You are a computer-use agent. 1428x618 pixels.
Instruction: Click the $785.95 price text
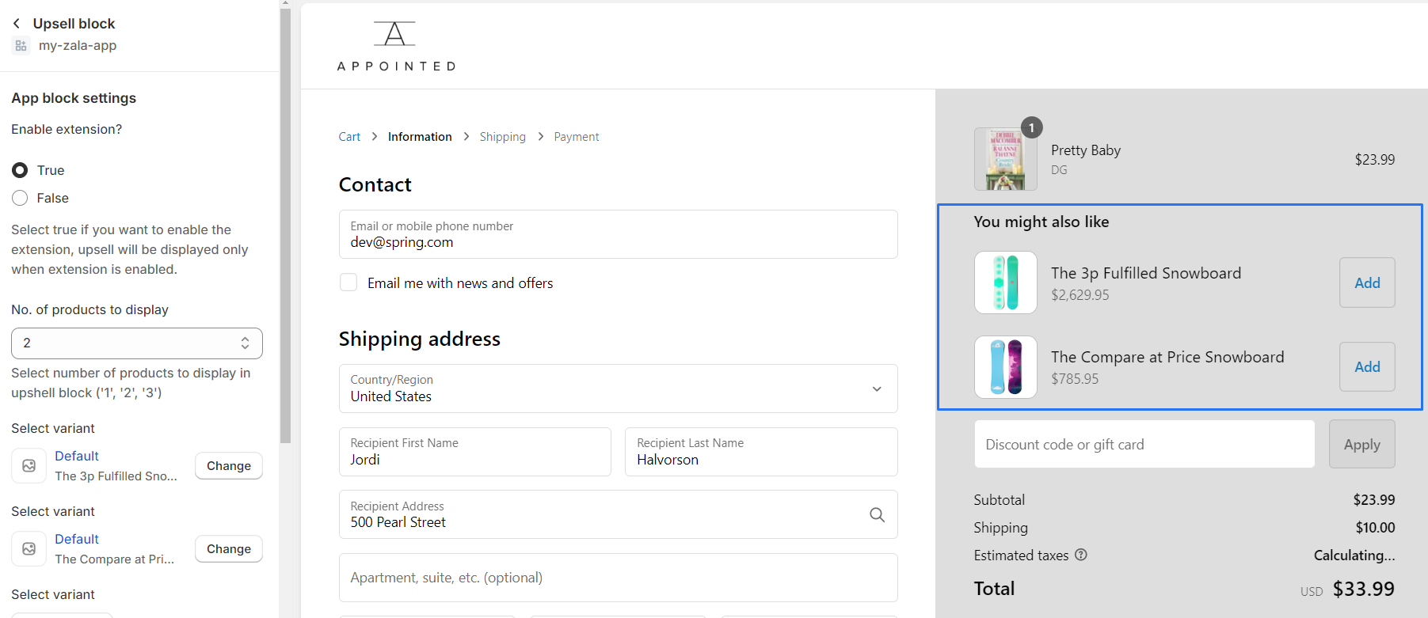point(1075,379)
